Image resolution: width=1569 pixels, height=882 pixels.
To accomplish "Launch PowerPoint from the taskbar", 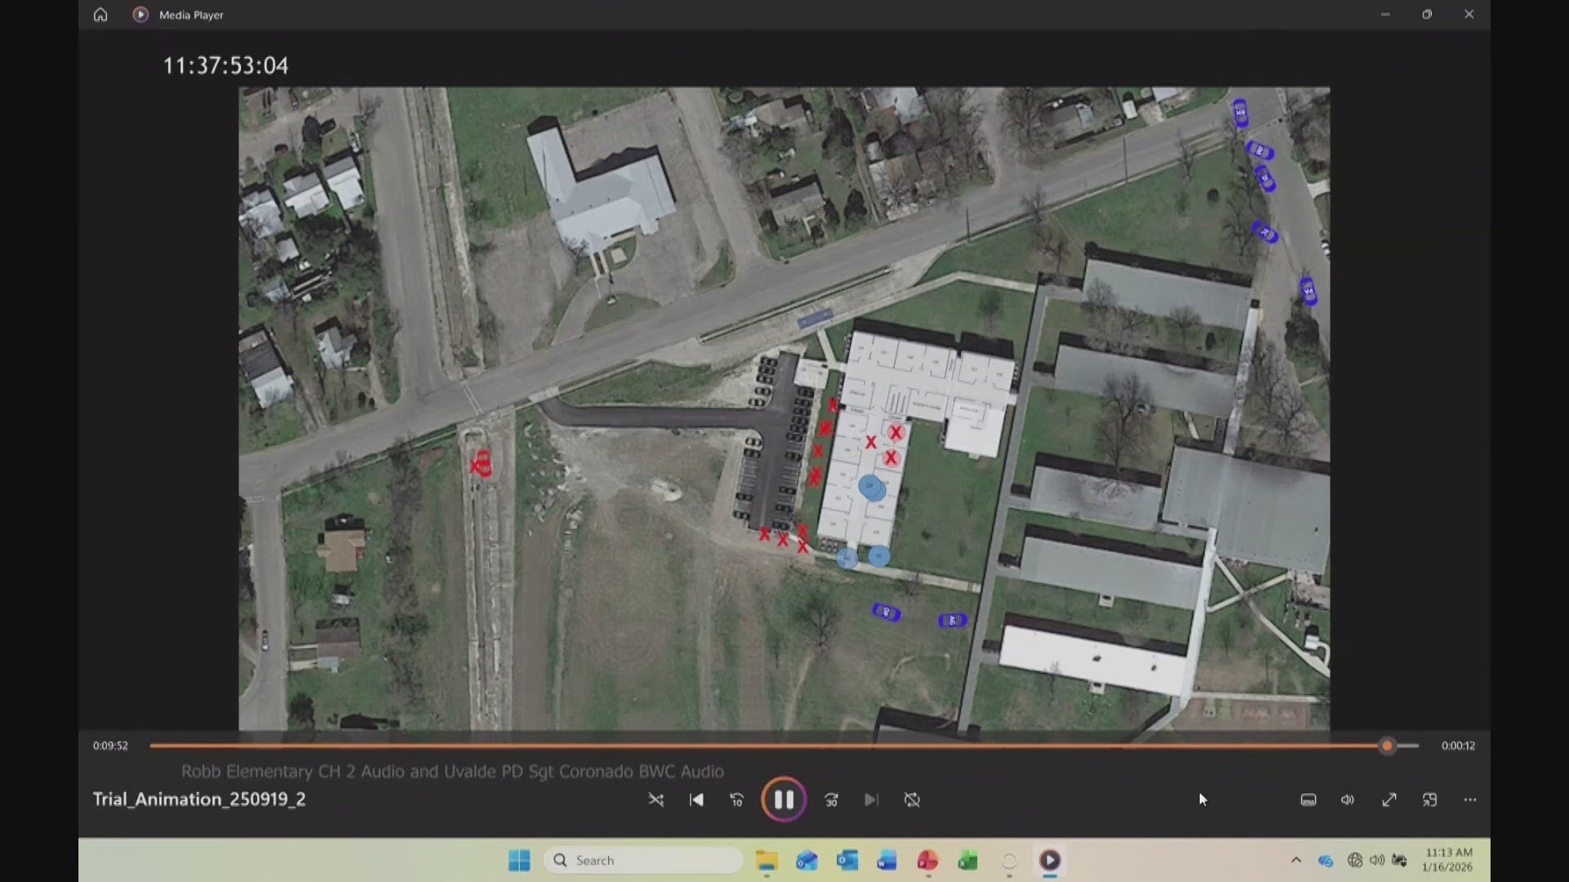I will point(928,860).
